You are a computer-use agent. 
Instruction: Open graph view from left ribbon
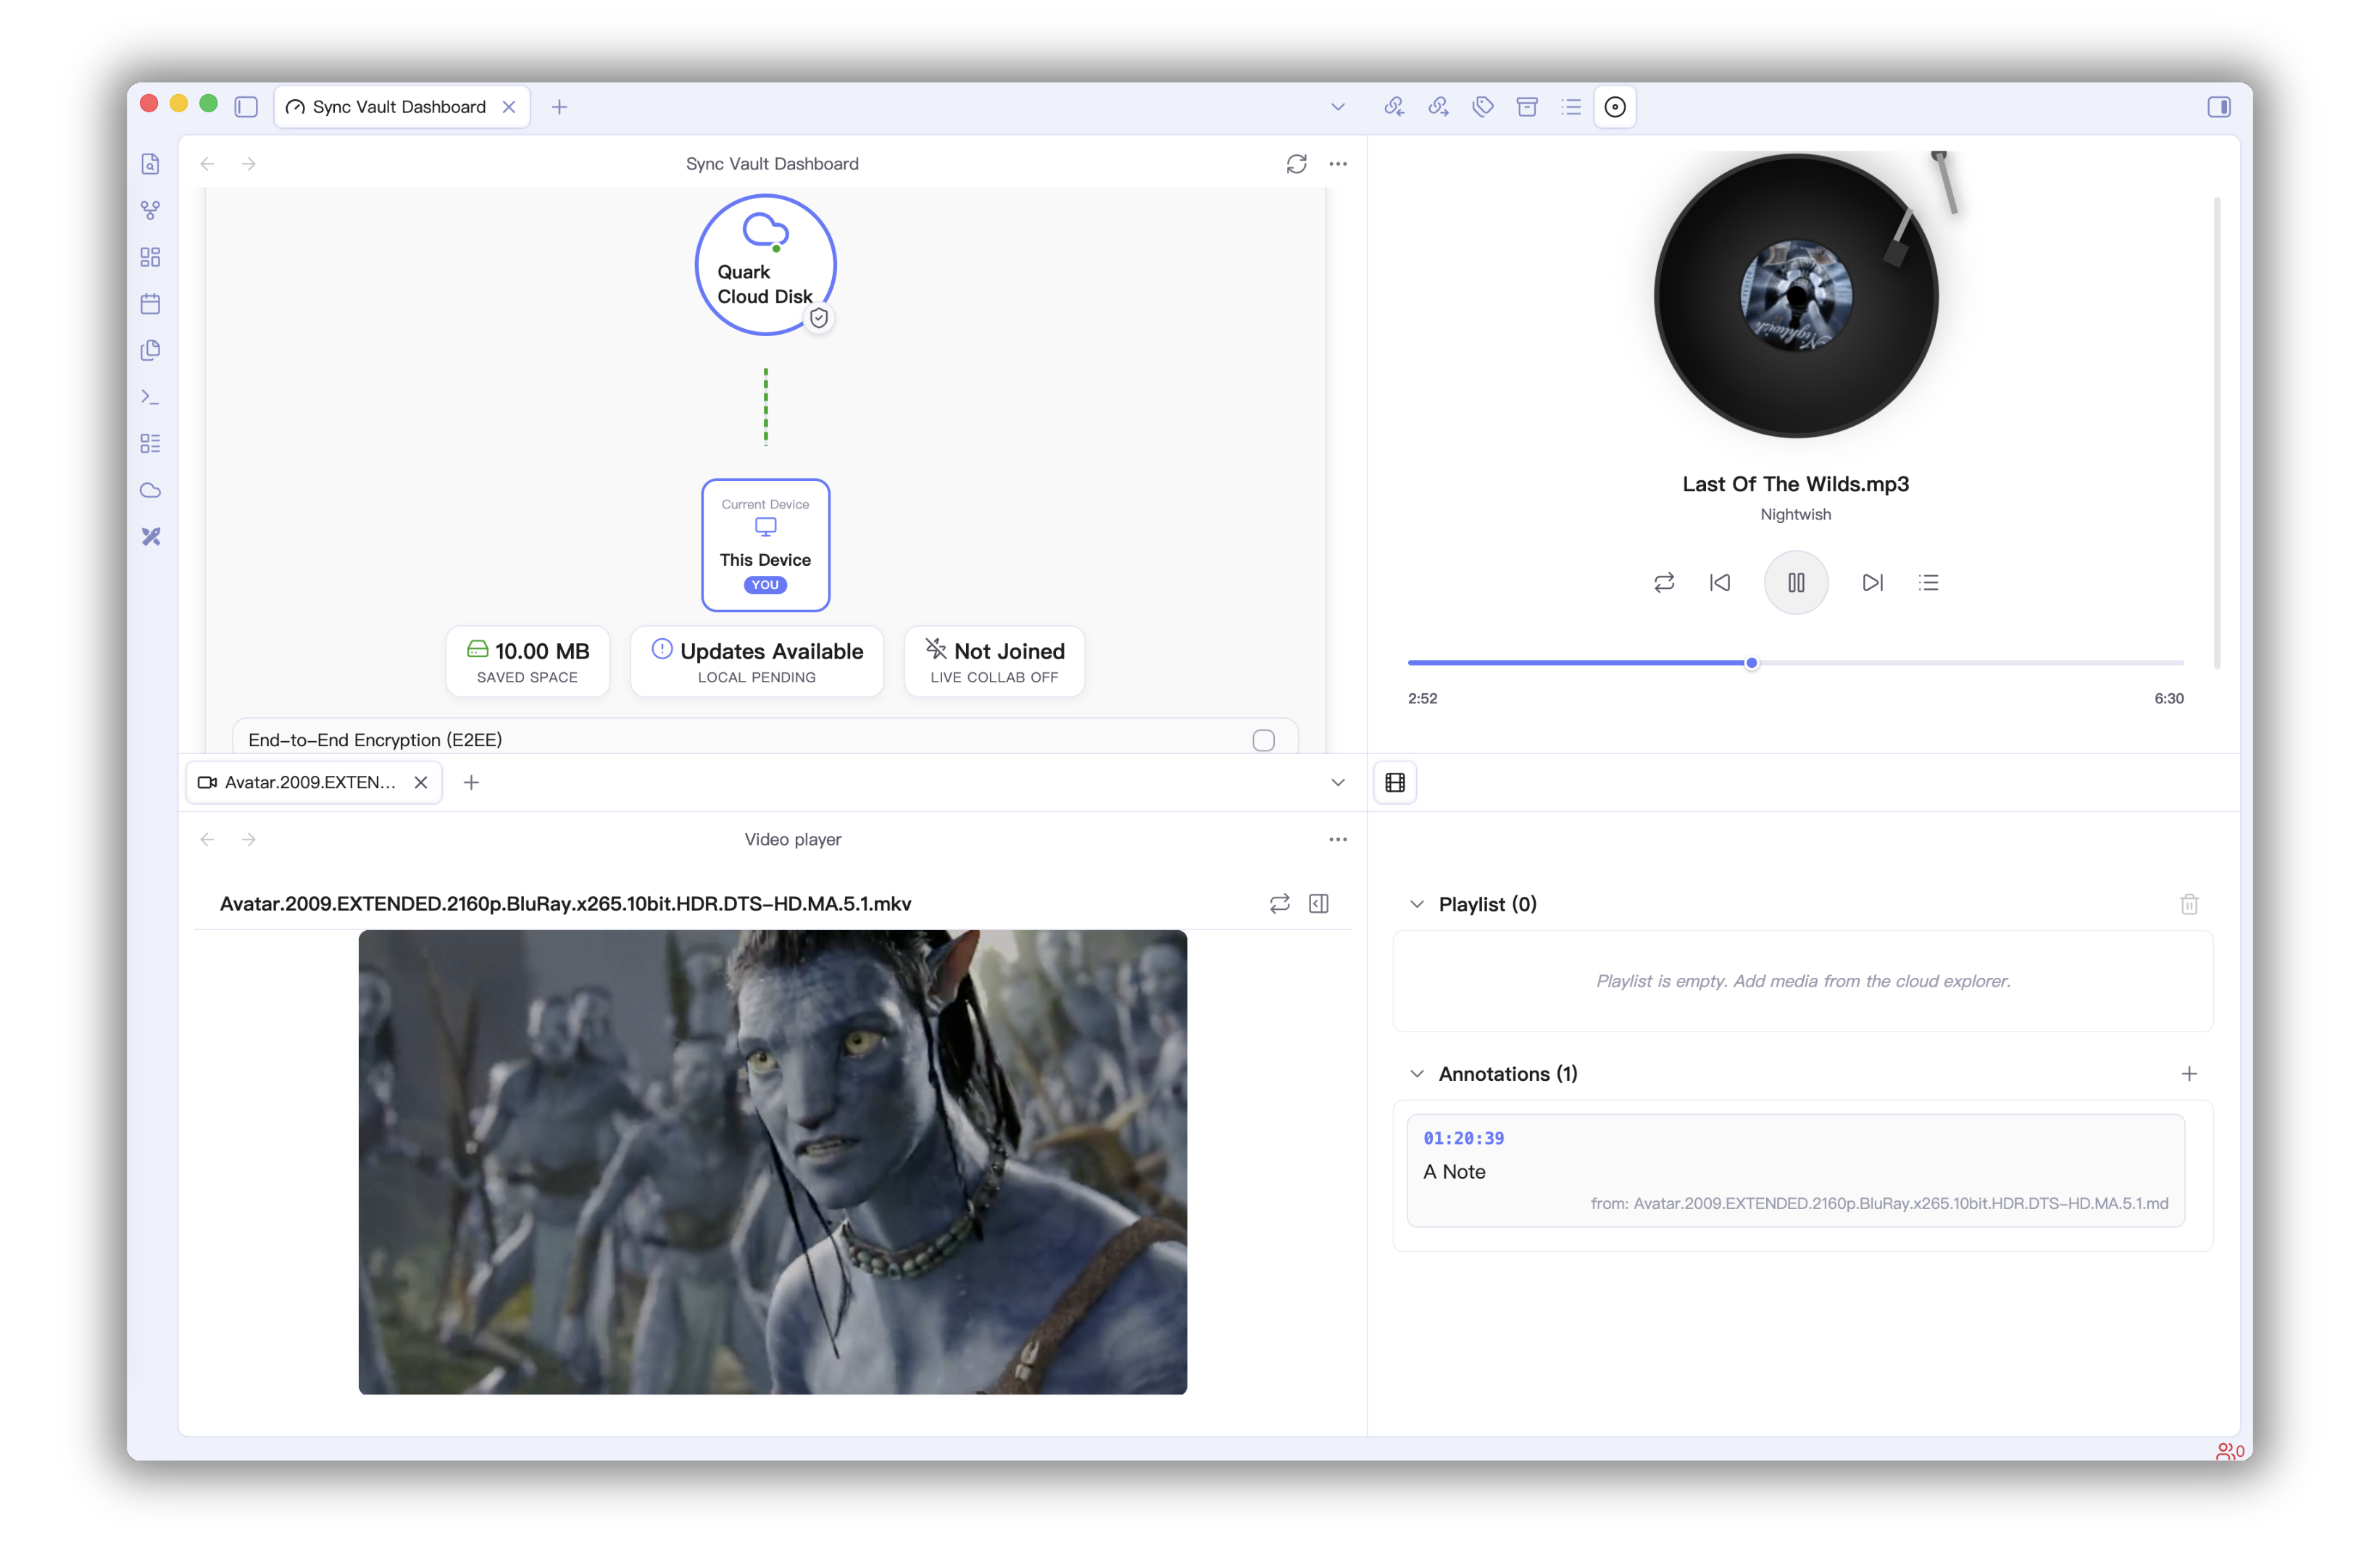point(151,210)
